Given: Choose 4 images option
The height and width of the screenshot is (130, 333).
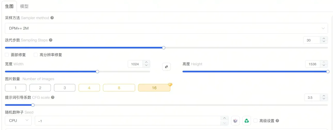Looking at the screenshot, I should 89,88.
